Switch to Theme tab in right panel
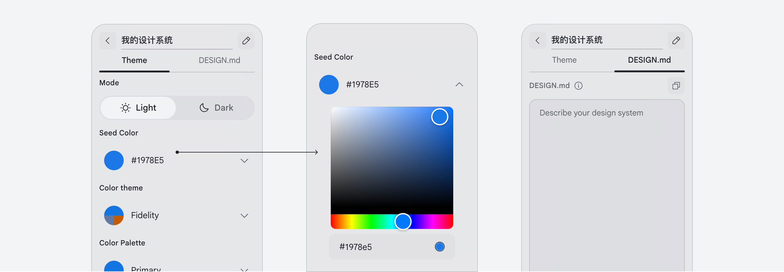The image size is (784, 272). point(564,60)
